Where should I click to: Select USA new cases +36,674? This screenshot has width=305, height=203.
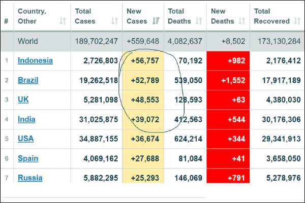[145, 139]
